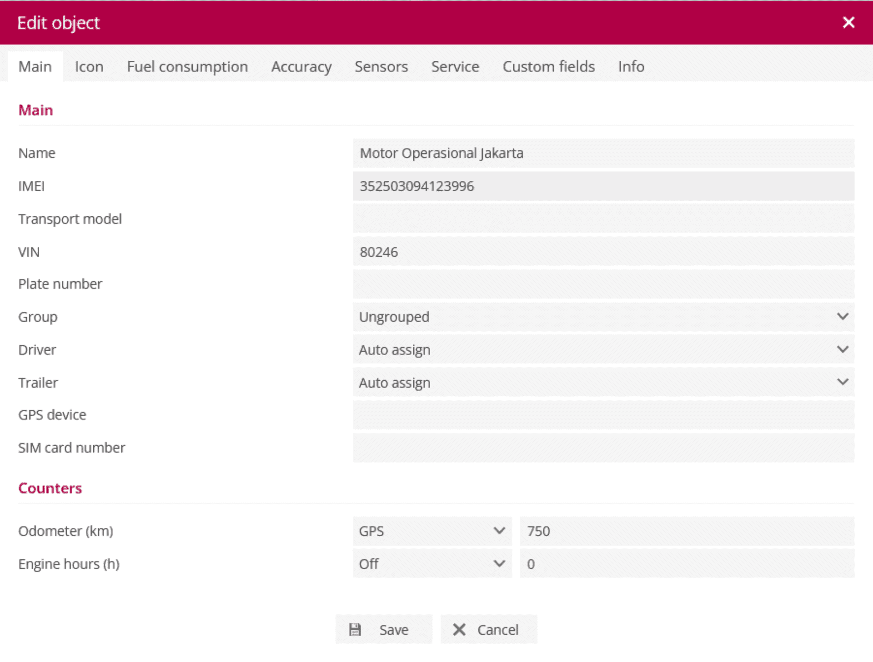Expand the Group dropdown
Image resolution: width=873 pixels, height=662 pixels.
click(x=603, y=317)
